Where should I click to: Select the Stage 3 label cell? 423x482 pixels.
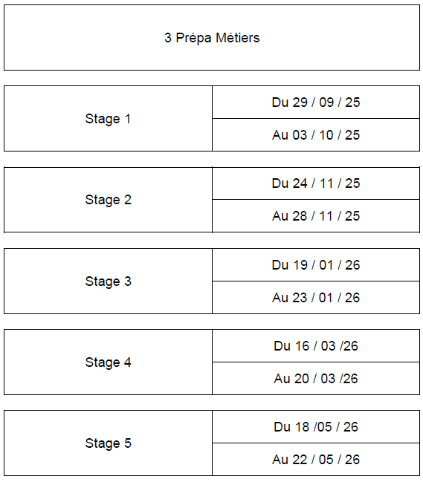pyautogui.click(x=108, y=281)
